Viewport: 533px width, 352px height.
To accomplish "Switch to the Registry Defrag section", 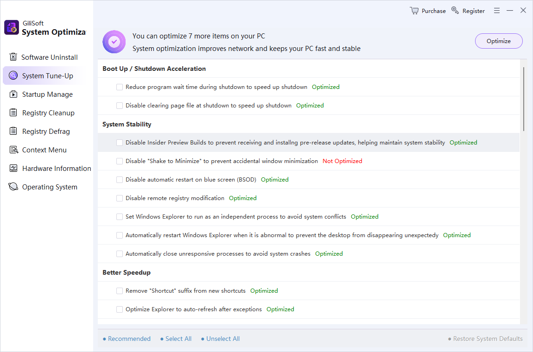I will 46,131.
